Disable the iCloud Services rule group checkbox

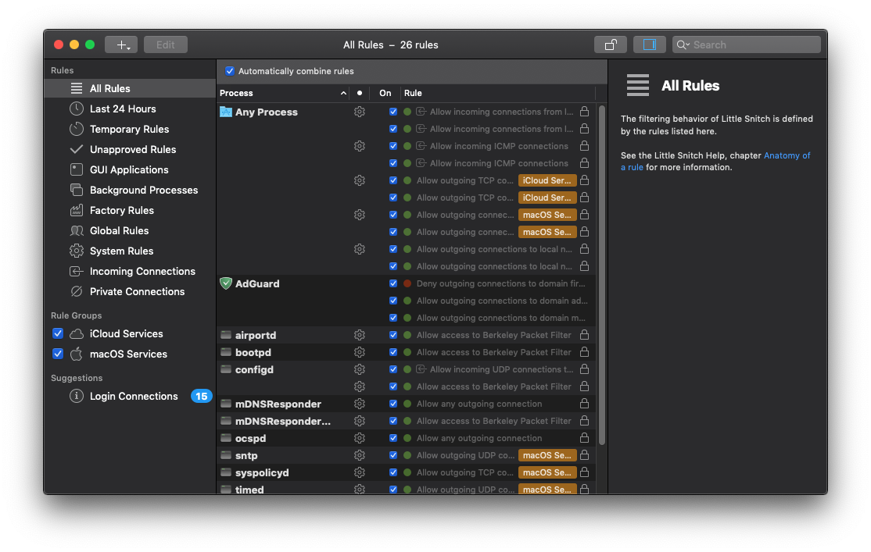[57, 333]
